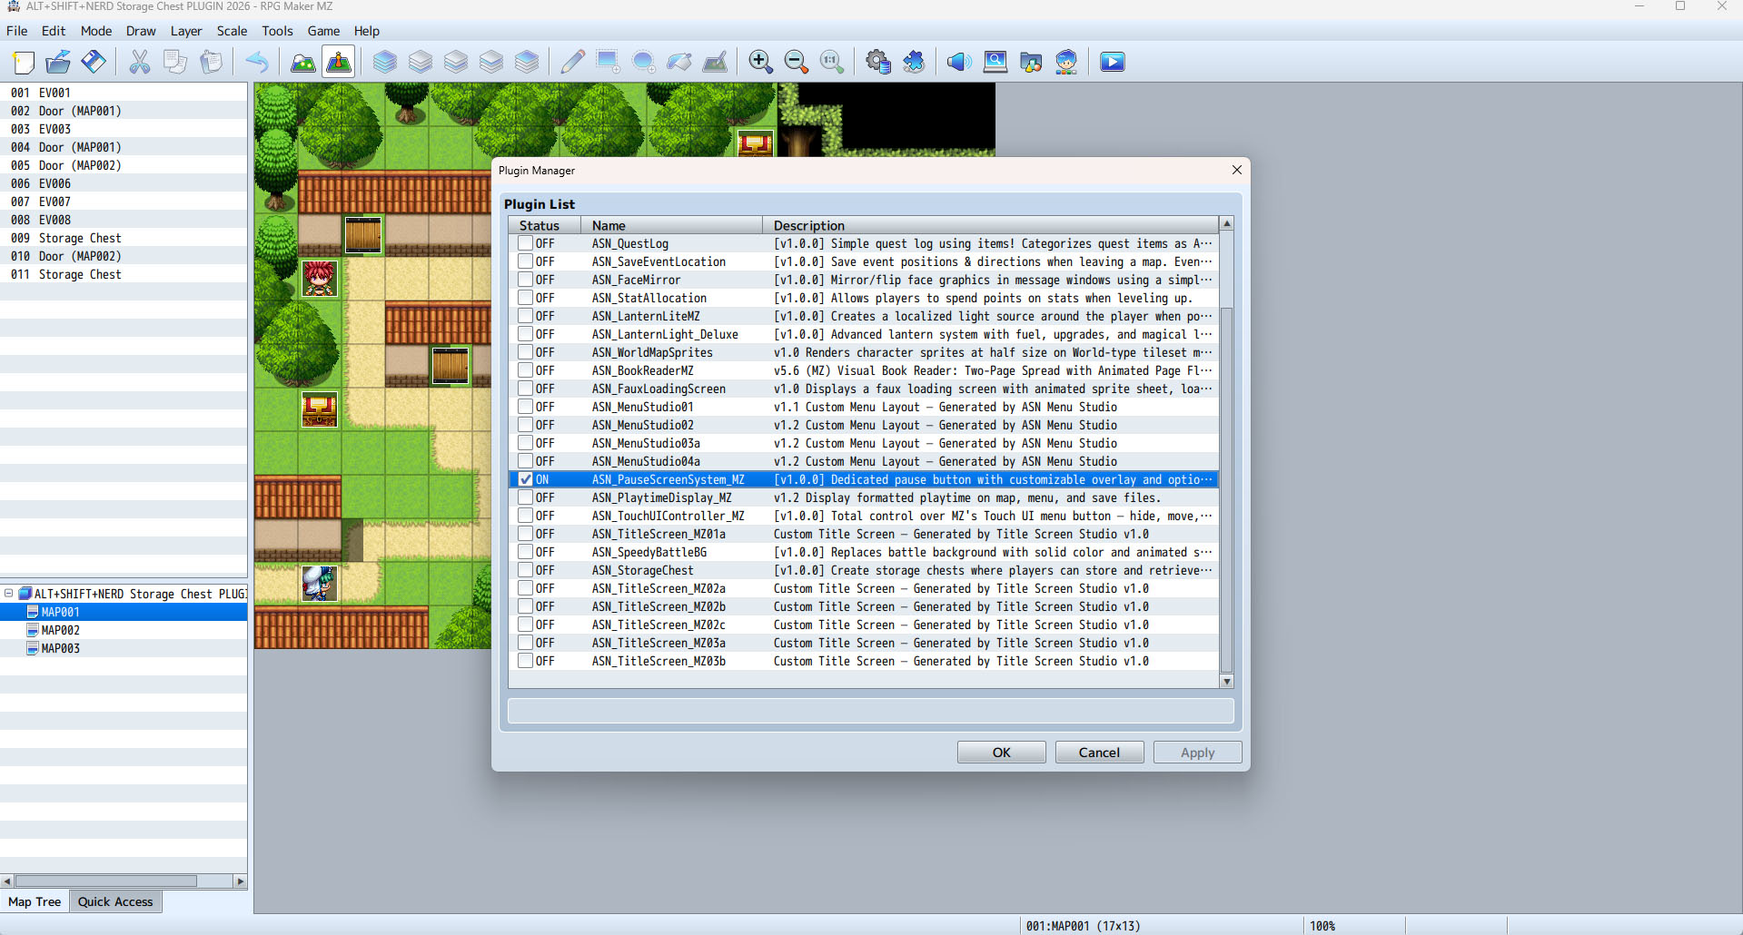Enable the ASN_LanternLiteMZ plugin checkbox
This screenshot has width=1743, height=935.
(525, 316)
